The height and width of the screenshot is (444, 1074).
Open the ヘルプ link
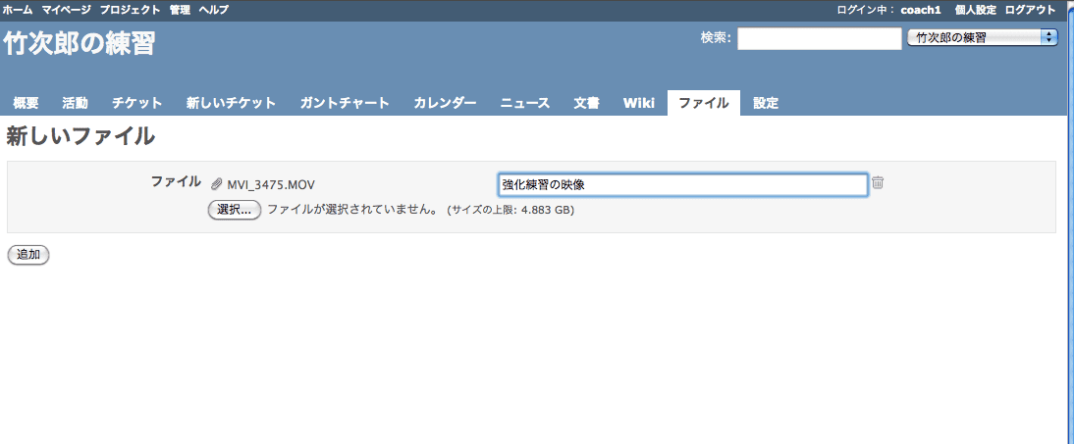(214, 10)
